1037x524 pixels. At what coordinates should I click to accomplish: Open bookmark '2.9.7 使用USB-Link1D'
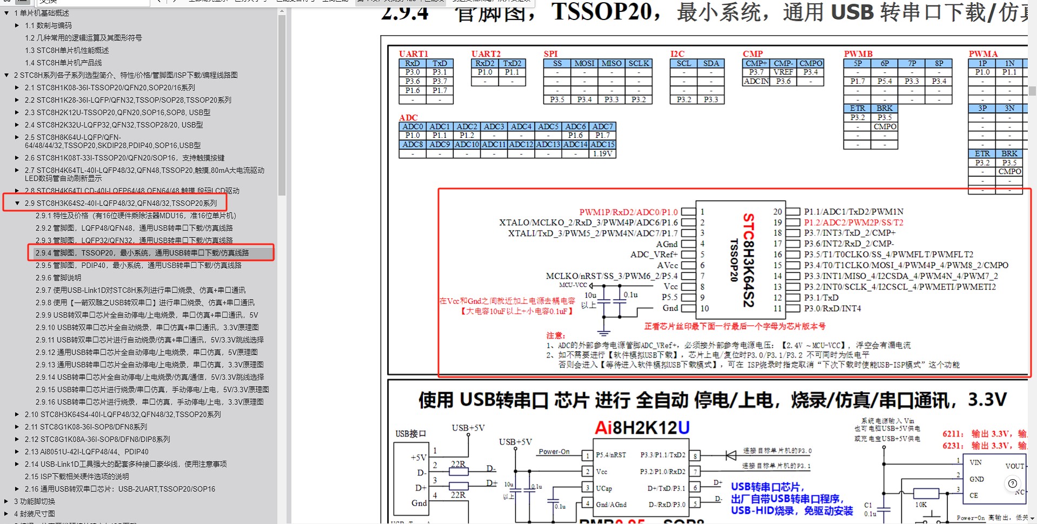tap(141, 290)
